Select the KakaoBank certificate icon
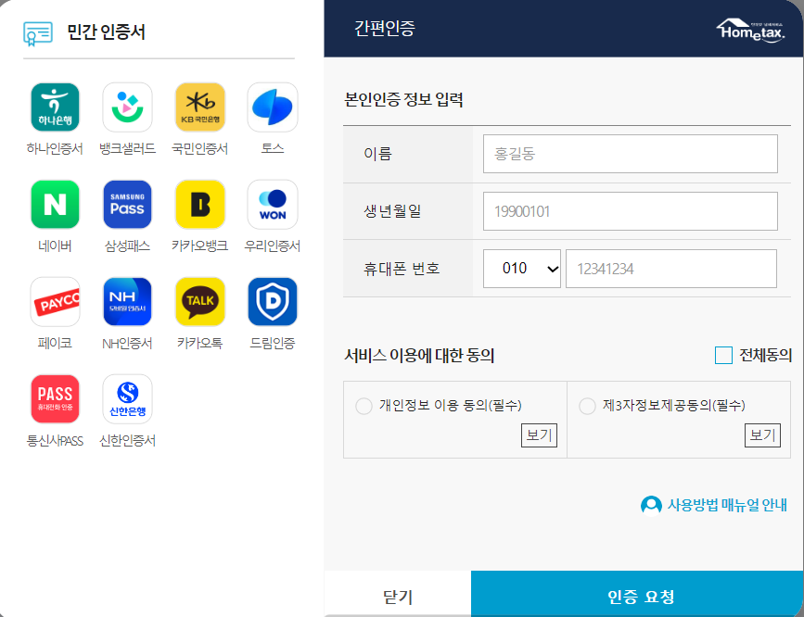Image resolution: width=804 pixels, height=617 pixels. pos(200,205)
